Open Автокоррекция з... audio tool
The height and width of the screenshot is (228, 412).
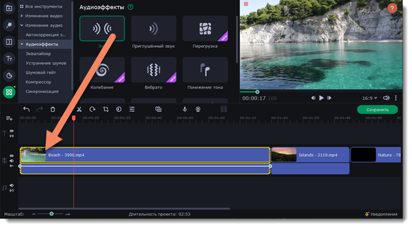click(46, 35)
